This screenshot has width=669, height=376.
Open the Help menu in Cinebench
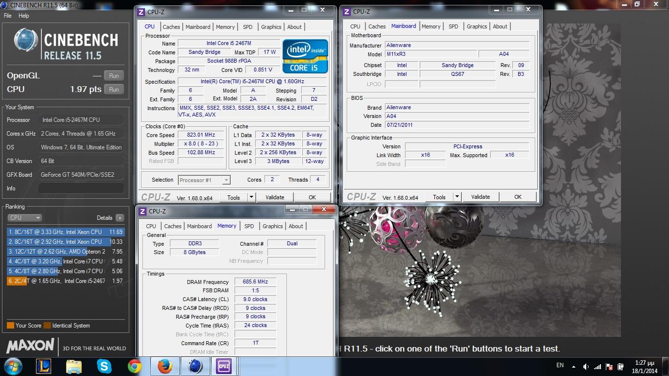[x=24, y=16]
